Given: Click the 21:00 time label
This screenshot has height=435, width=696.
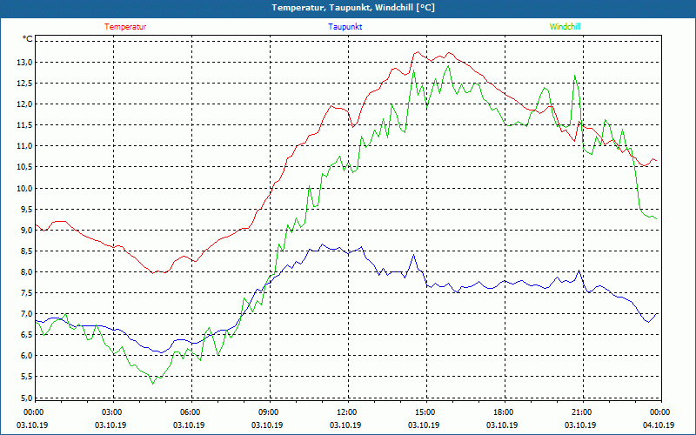Looking at the screenshot, I should tap(583, 412).
